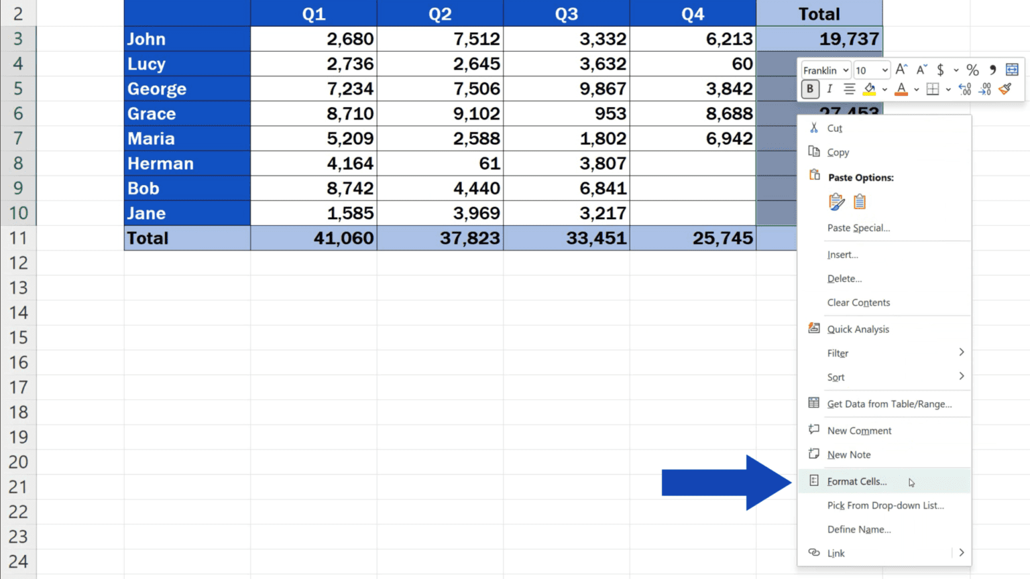Choose Format Cells from the context menu
Viewport: 1030px width, 579px height.
[856, 481]
